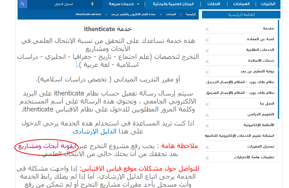The width and height of the screenshot is (289, 188).
Task: Click the chevron icon beside بوابة التعليم عن بعد
Action: click(207, 72)
